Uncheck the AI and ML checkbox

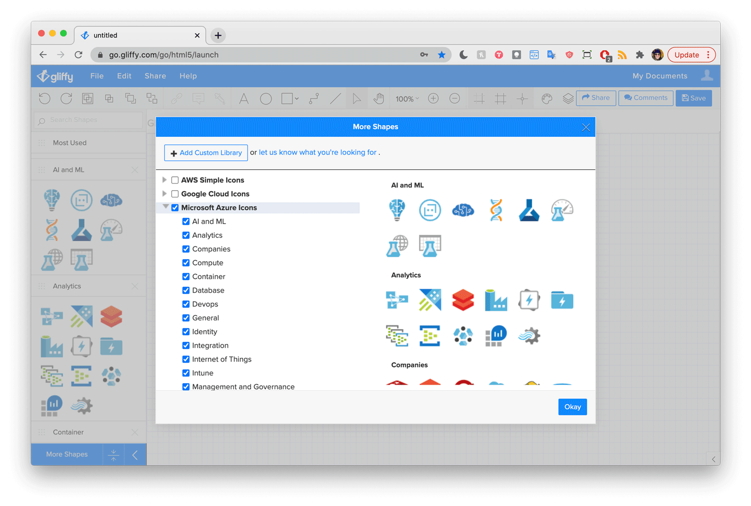(x=186, y=222)
